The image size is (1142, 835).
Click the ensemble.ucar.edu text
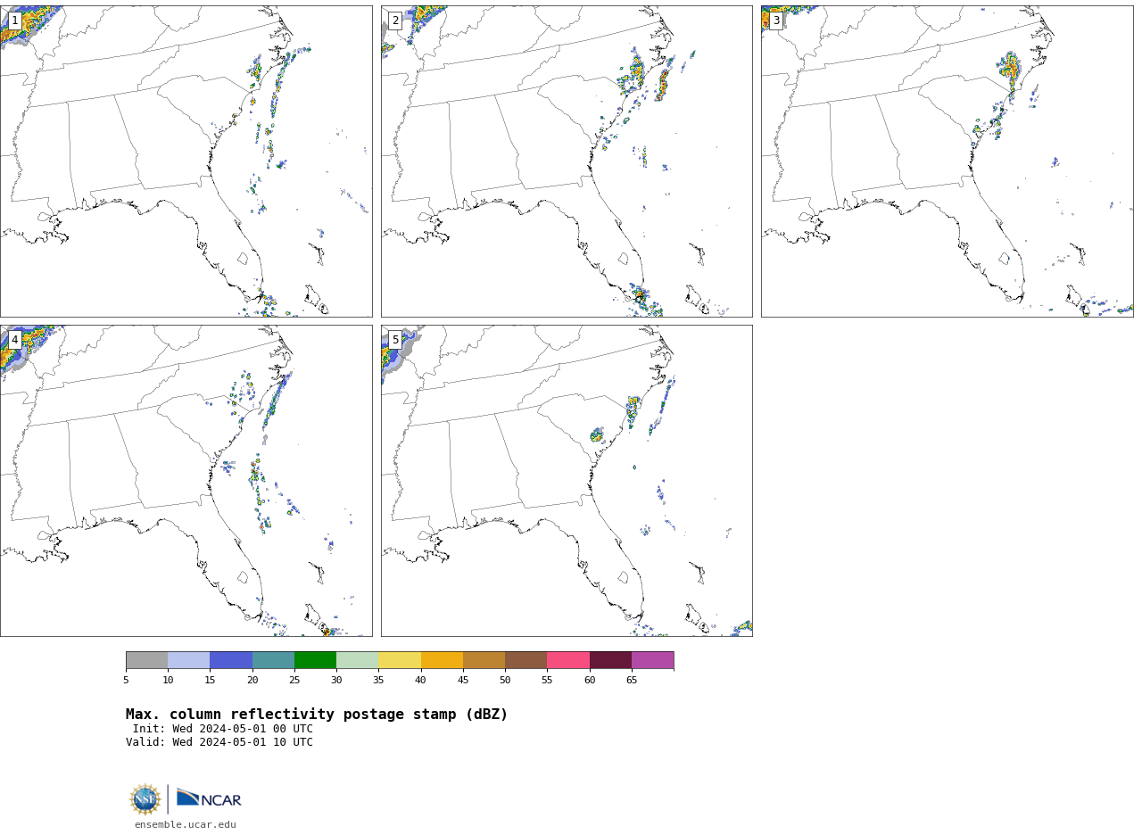click(x=186, y=825)
